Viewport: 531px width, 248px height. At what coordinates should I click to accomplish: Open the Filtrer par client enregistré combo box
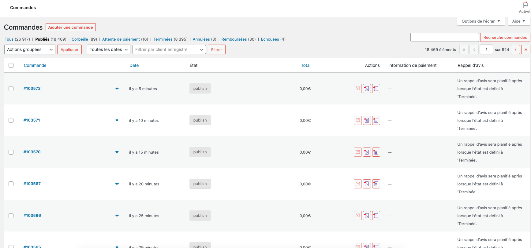pos(169,49)
